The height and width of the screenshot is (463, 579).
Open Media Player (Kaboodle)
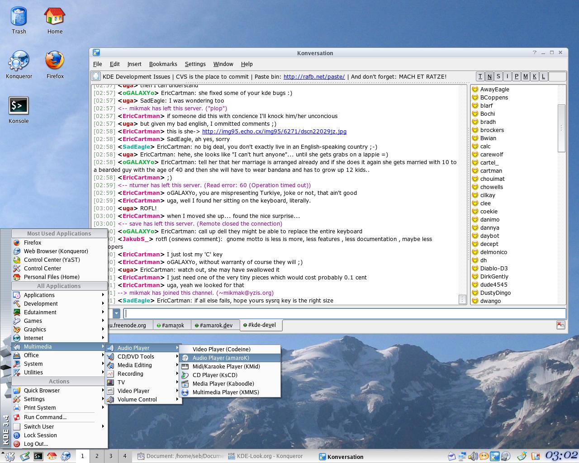(x=230, y=383)
